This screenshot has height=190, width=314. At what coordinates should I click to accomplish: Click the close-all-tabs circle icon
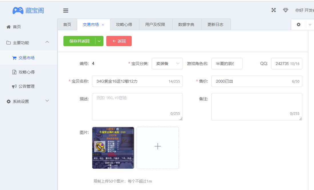pyautogui.click(x=299, y=24)
